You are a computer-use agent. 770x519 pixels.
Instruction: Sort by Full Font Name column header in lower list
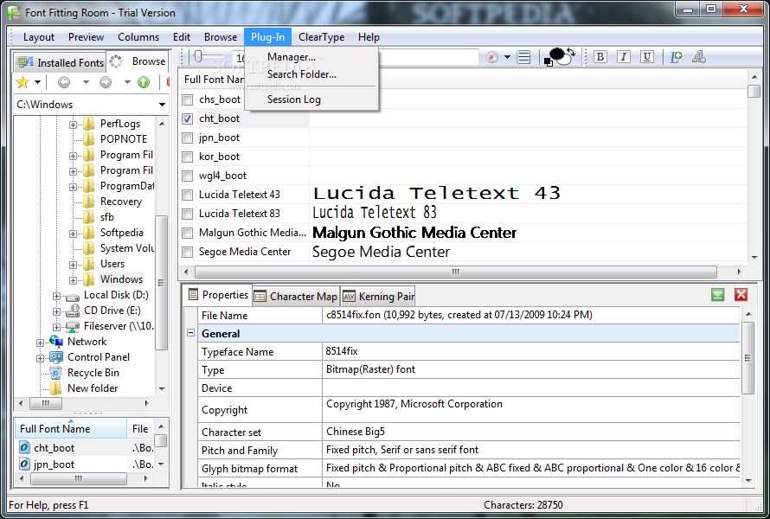click(71, 429)
